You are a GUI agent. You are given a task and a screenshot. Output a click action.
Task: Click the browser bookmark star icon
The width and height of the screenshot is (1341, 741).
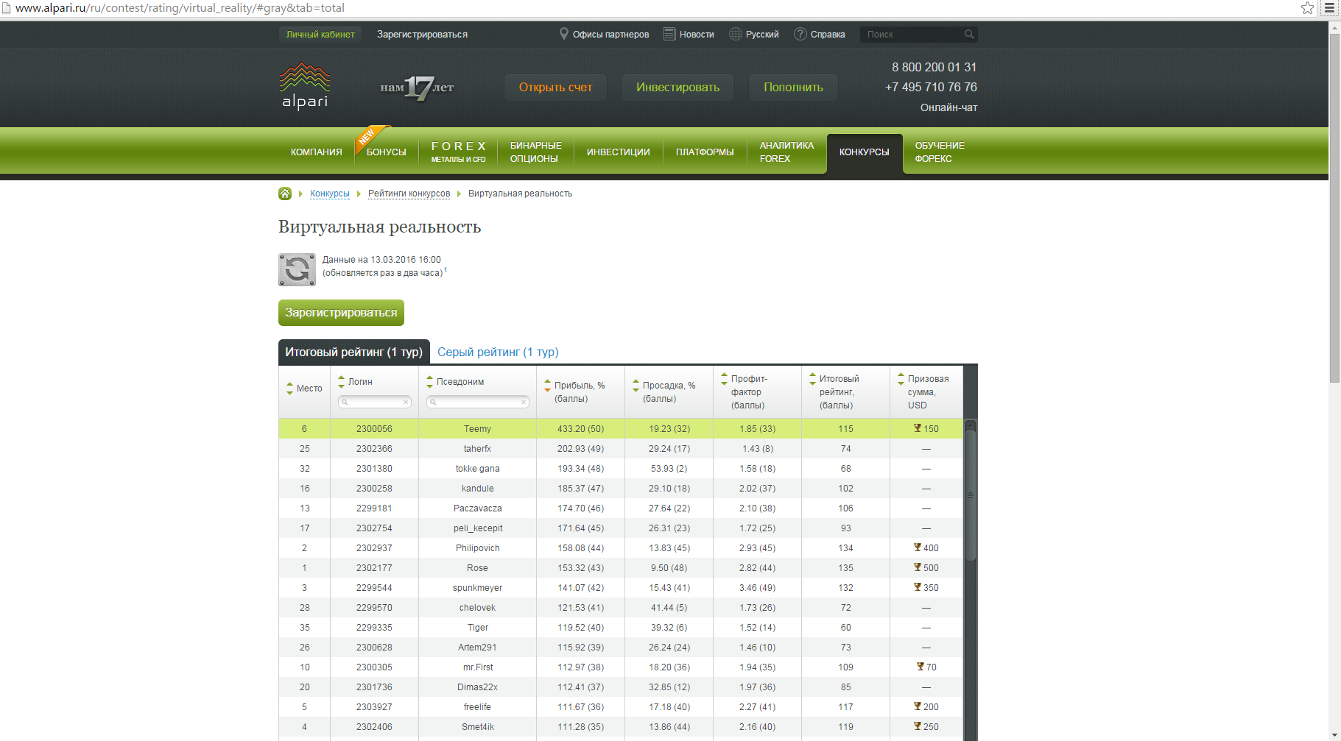(x=1307, y=8)
